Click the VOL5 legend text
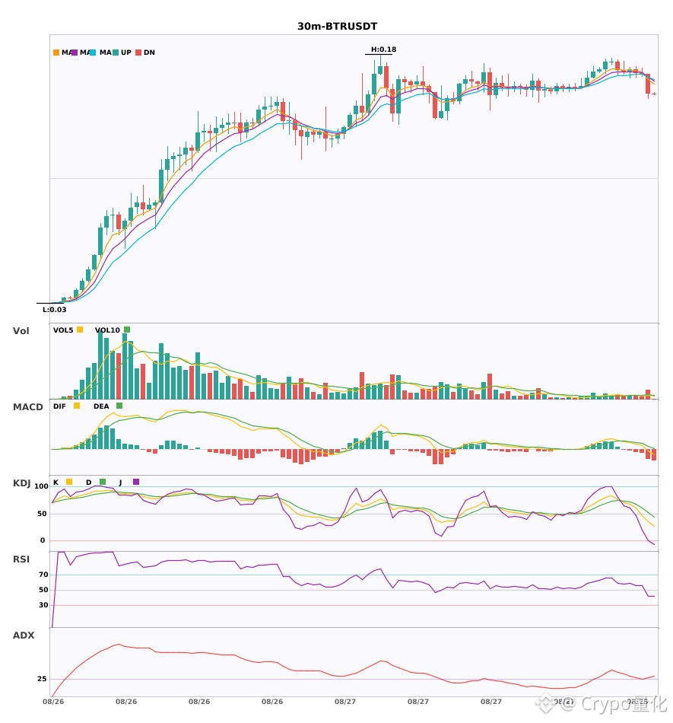The width and height of the screenshot is (673, 723). pyautogui.click(x=63, y=330)
